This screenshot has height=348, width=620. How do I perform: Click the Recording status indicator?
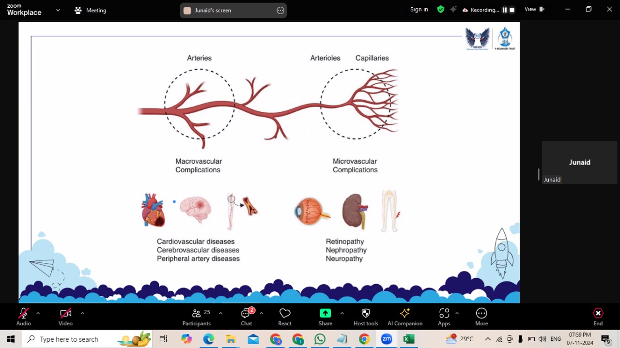[480, 10]
